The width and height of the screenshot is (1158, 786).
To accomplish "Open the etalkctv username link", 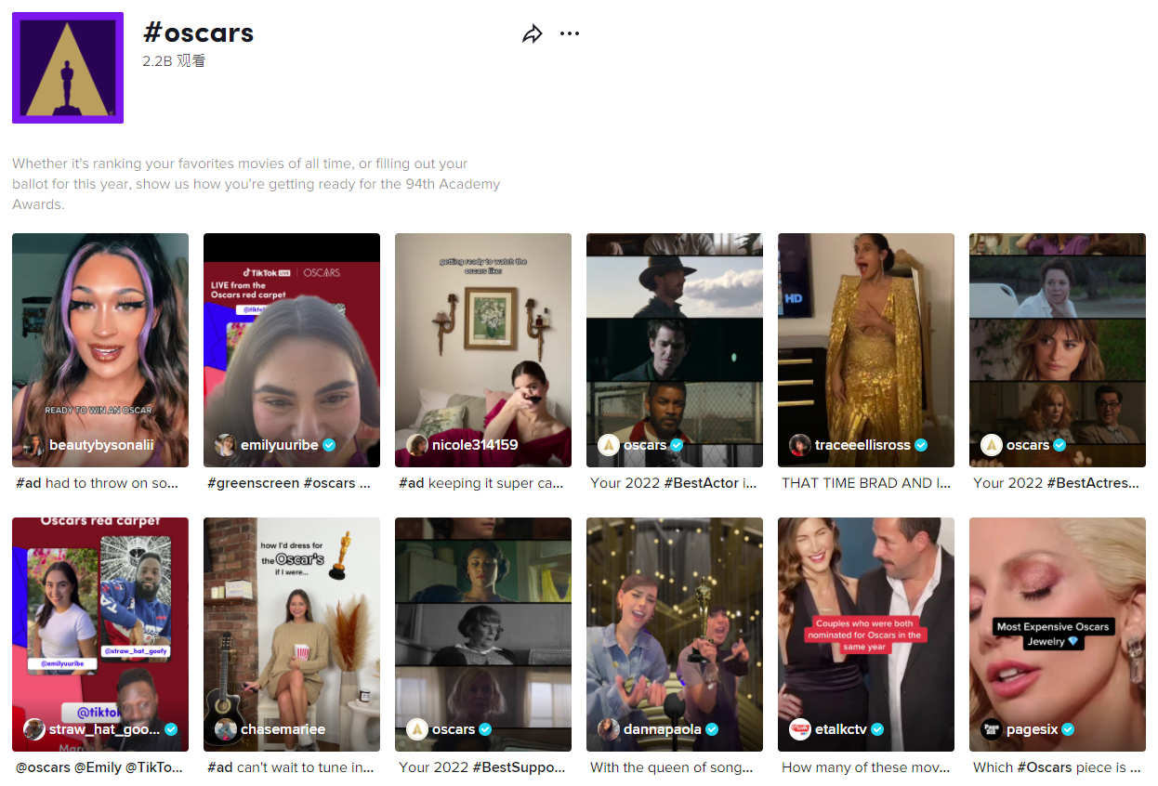I will pos(841,729).
